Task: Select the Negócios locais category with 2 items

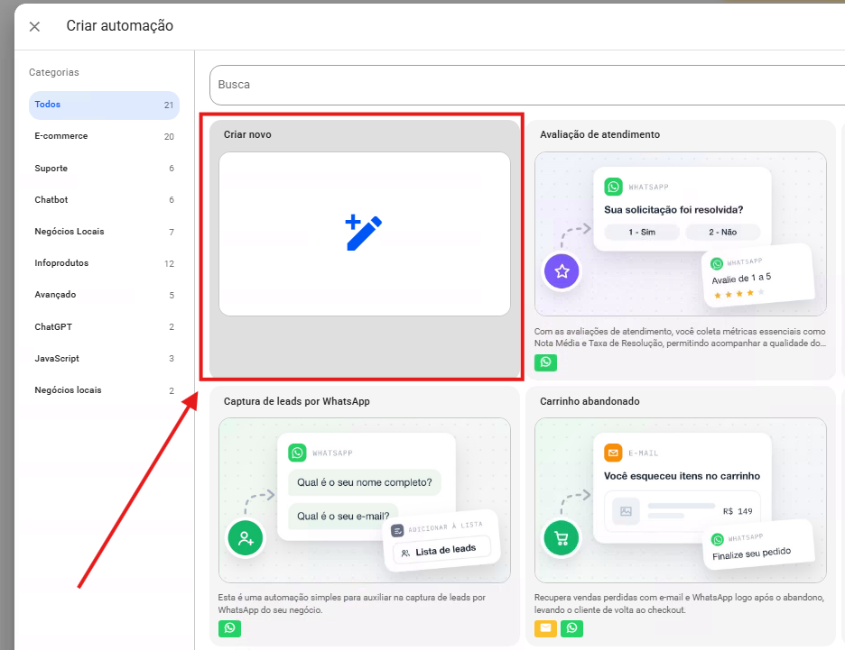Action: 104,390
